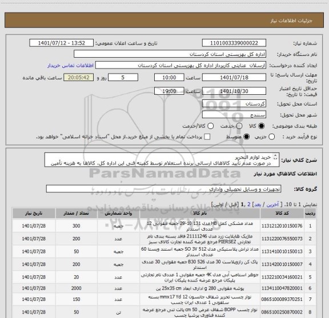Click product code 113122007650073
329x318 pixels.
(x=282, y=239)
